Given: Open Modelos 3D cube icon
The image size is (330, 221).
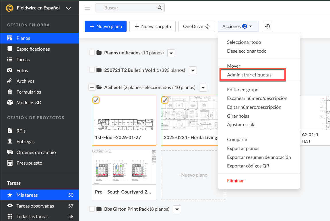Looking at the screenshot, I should point(10,102).
